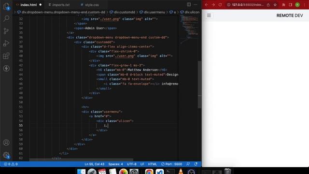Image resolution: width=309 pixels, height=174 pixels.
Task: Click the editor horizontal scrollbar
Action: (81, 159)
